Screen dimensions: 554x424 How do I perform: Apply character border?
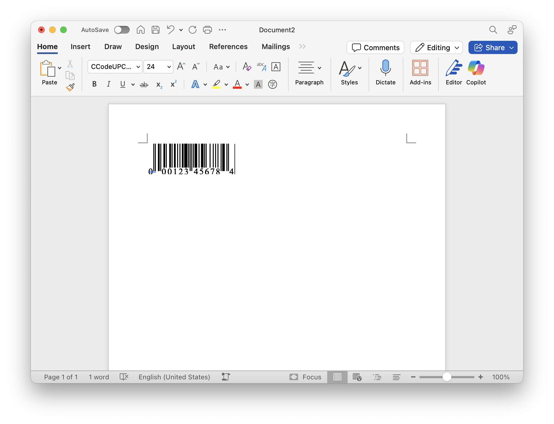[x=276, y=67]
